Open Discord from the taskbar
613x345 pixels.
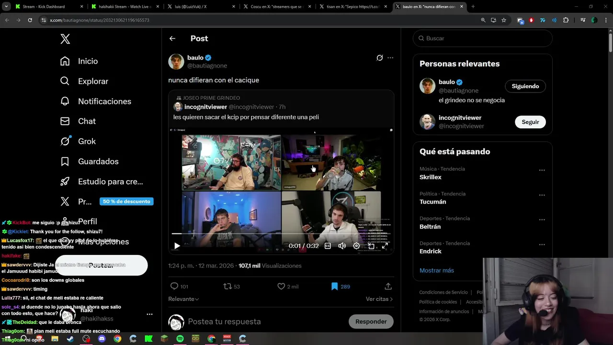102,339
